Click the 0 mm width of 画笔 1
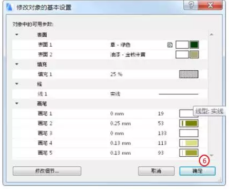The image size is (229, 190). coord(117,114)
